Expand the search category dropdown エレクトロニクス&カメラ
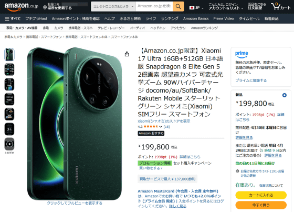This screenshot has width=294, height=212. pyautogui.click(x=113, y=7)
